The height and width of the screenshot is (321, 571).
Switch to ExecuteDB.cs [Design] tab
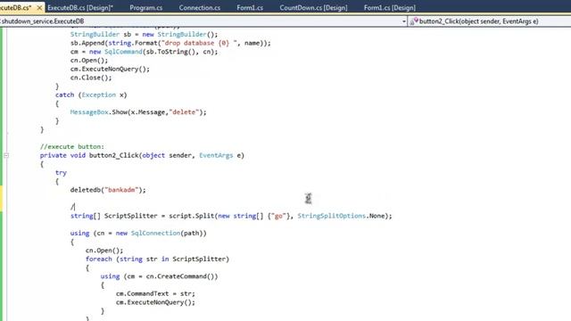click(x=80, y=8)
